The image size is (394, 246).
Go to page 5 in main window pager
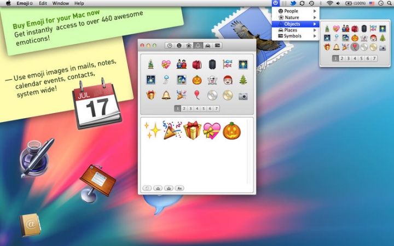click(204, 109)
